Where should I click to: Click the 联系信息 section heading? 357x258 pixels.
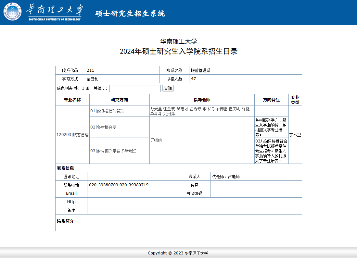[65, 168]
